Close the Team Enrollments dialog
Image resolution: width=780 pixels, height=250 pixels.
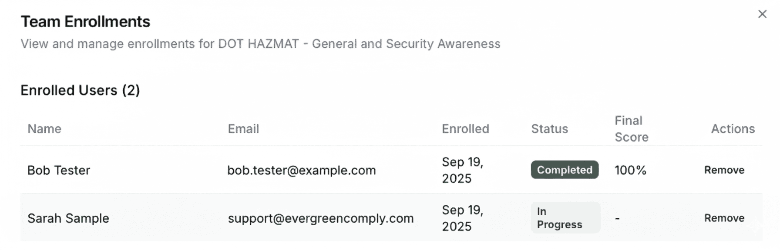pos(762,14)
